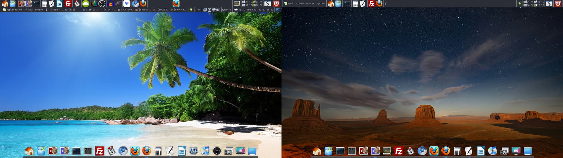Open Warzone 2100 from the dock
Screen dimensions: 563x158
(193, 151)
